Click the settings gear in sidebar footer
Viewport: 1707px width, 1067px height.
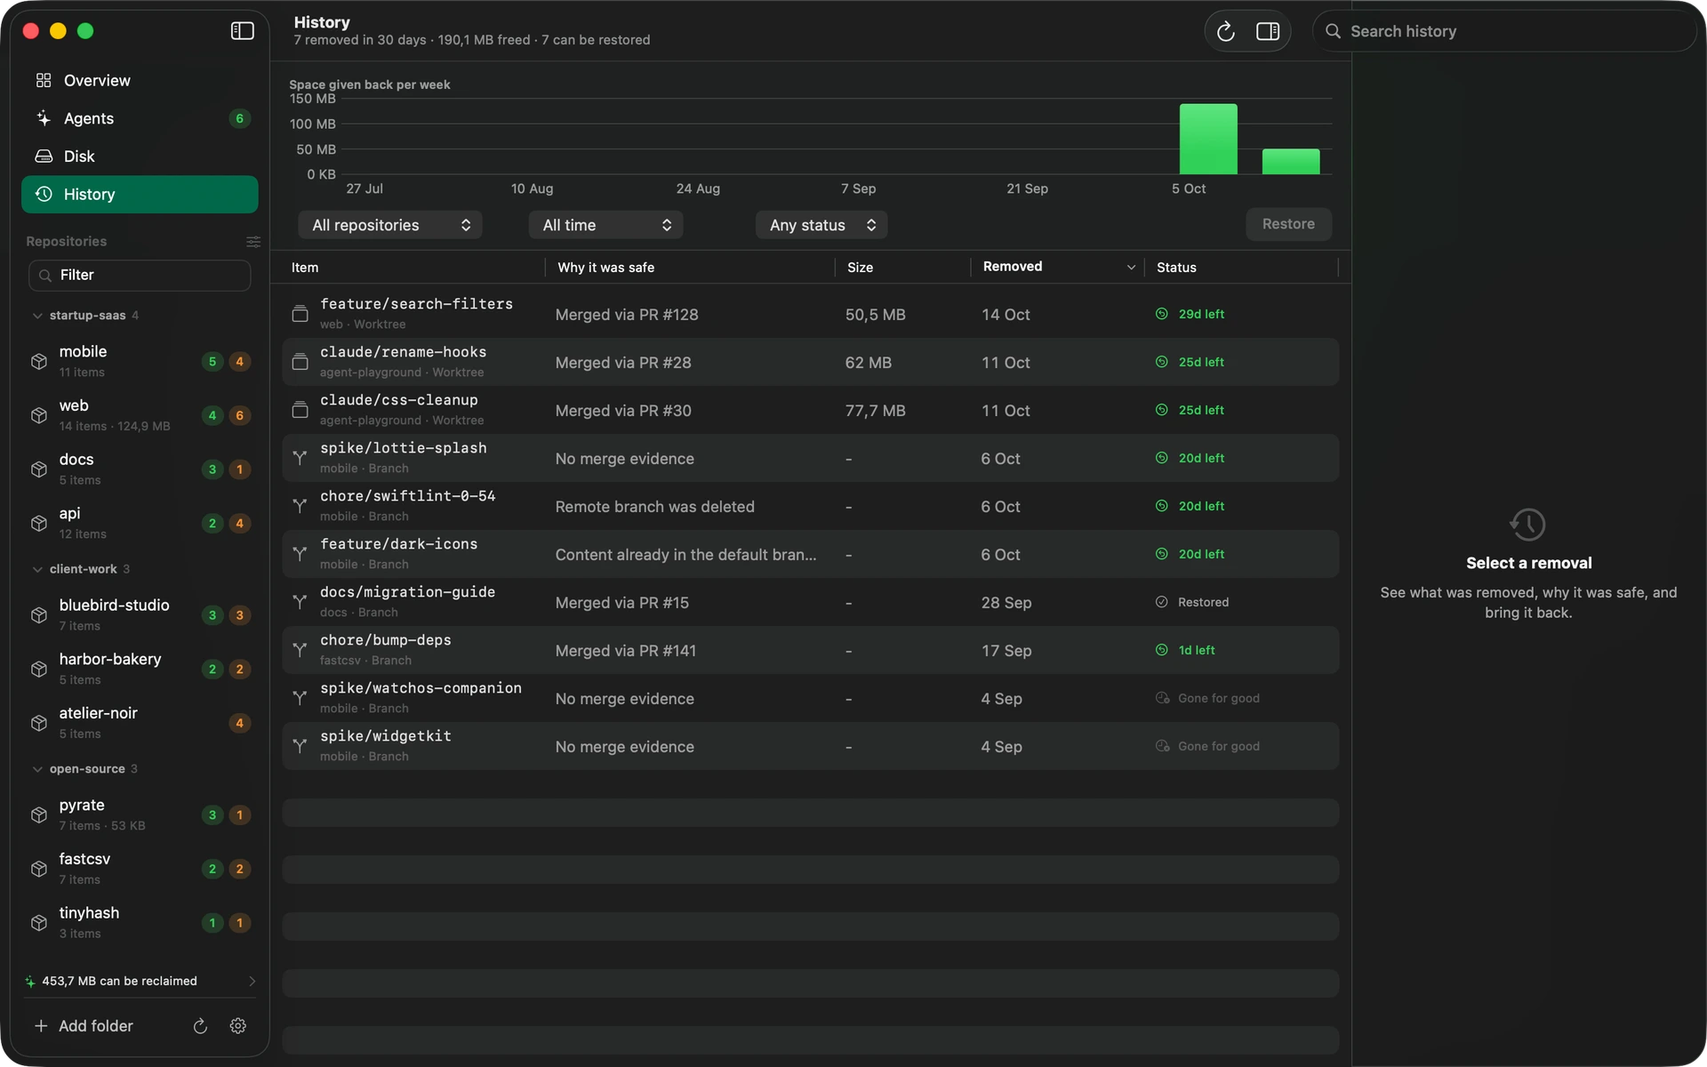coord(237,1025)
